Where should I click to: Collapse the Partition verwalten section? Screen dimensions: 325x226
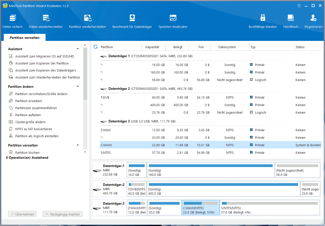coord(78,145)
